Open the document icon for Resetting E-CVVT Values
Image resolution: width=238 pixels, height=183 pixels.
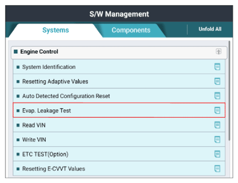(217, 169)
